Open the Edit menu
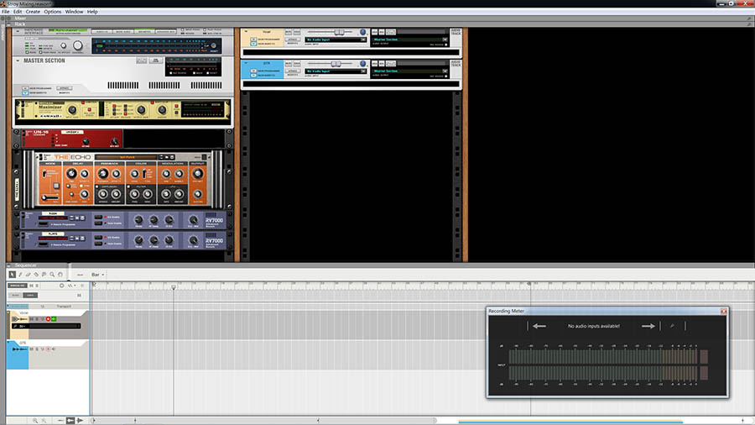 pos(18,12)
